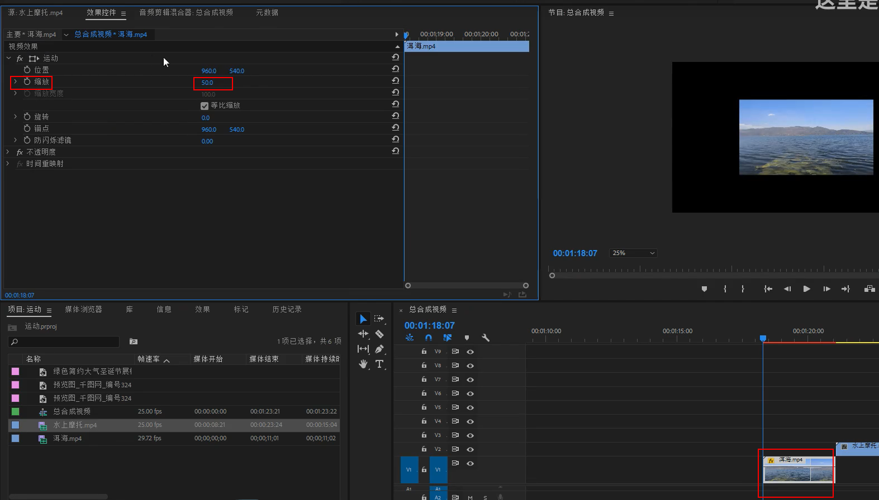The height and width of the screenshot is (500, 879).
Task: Sort project items by 名称 column
Action: point(34,359)
